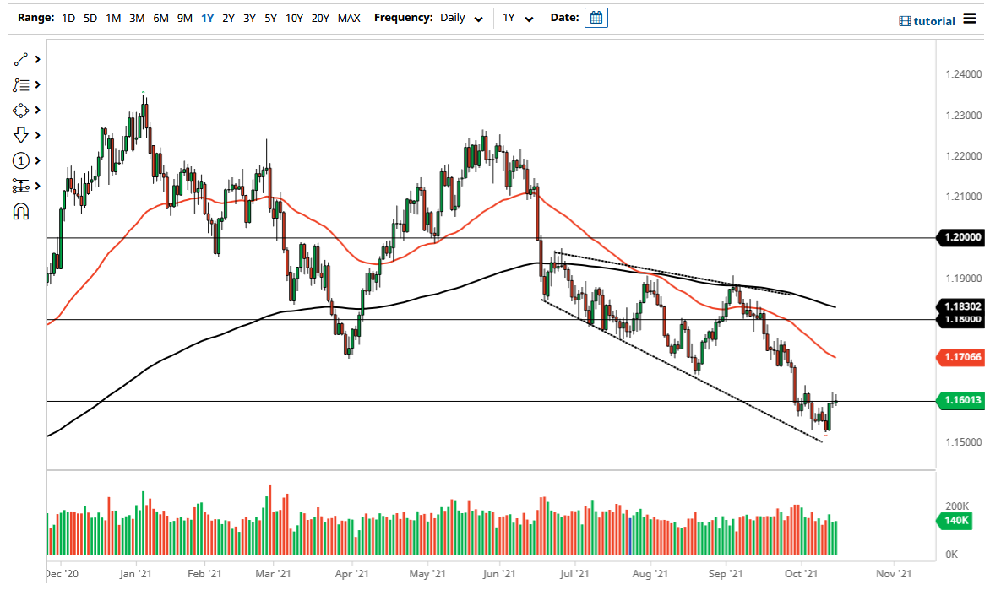Set range to 10Y

pyautogui.click(x=294, y=19)
